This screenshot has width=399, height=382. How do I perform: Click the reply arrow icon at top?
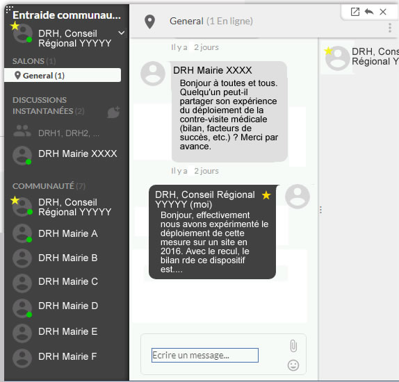coord(369,12)
